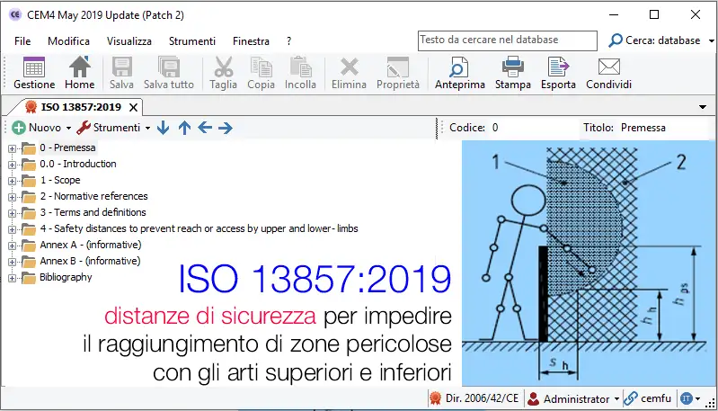Click the Administrator user icon

tap(533, 398)
